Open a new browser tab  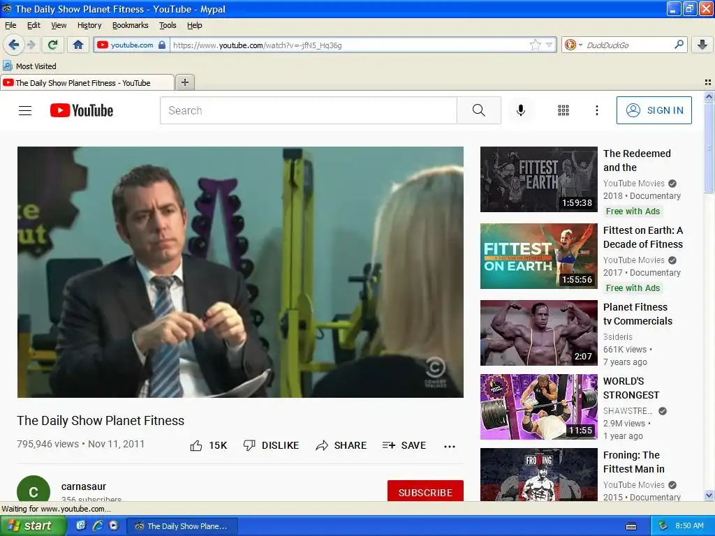pyautogui.click(x=184, y=82)
